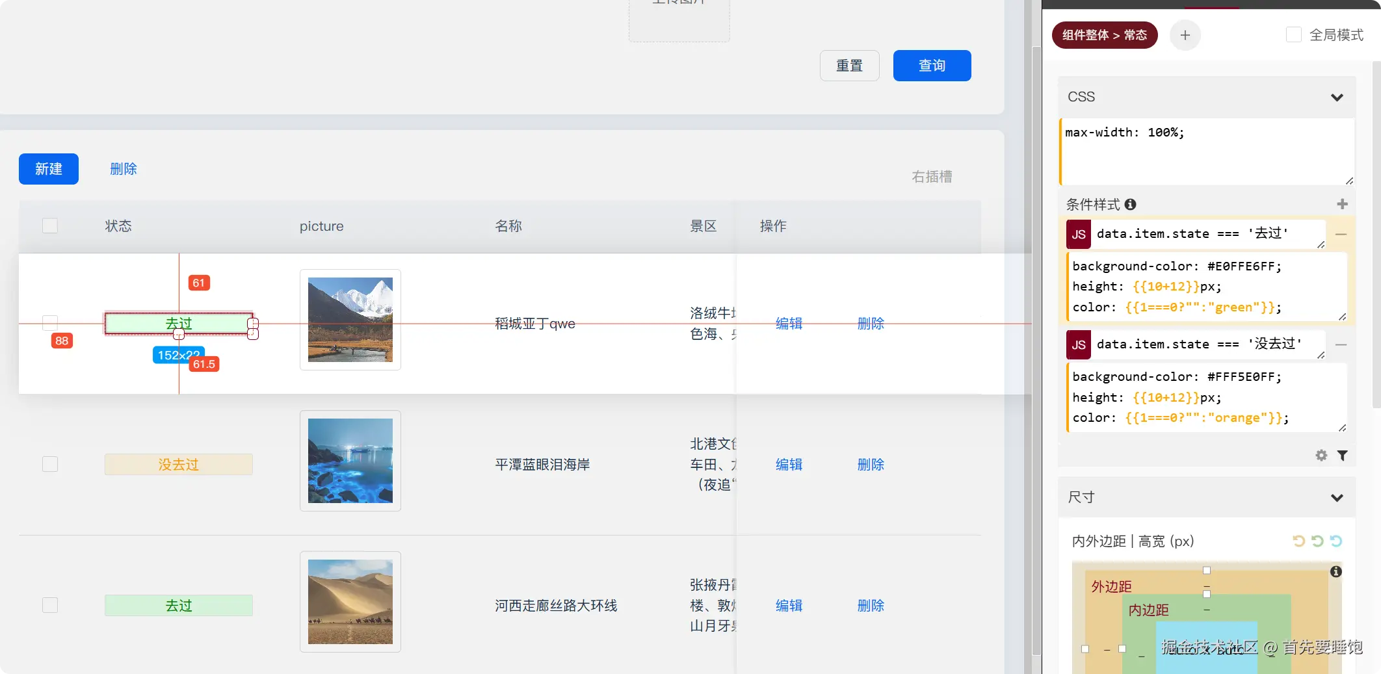Viewport: 1381px width, 674px height.
Task: Click the info icon on the box model diagram
Action: 1336,571
